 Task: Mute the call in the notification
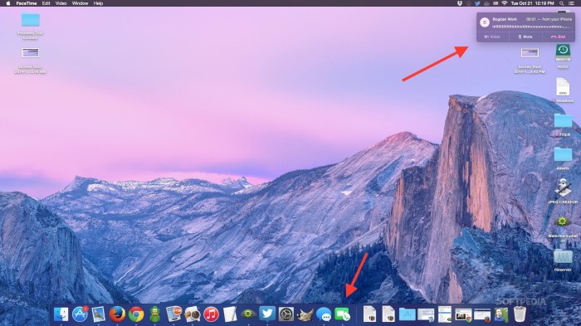click(525, 36)
